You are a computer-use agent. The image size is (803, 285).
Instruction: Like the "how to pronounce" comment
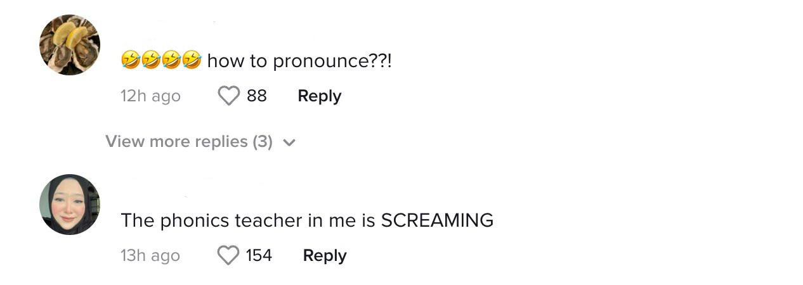coord(228,96)
